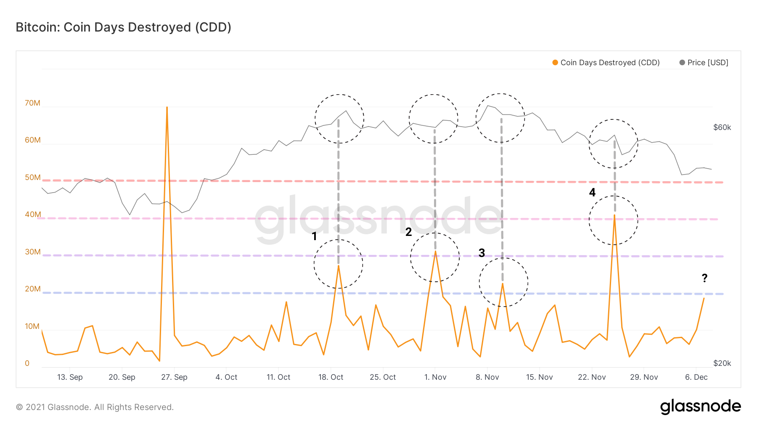Click the annotation number 4 marker
Image resolution: width=757 pixels, height=426 pixels.
[x=592, y=193]
